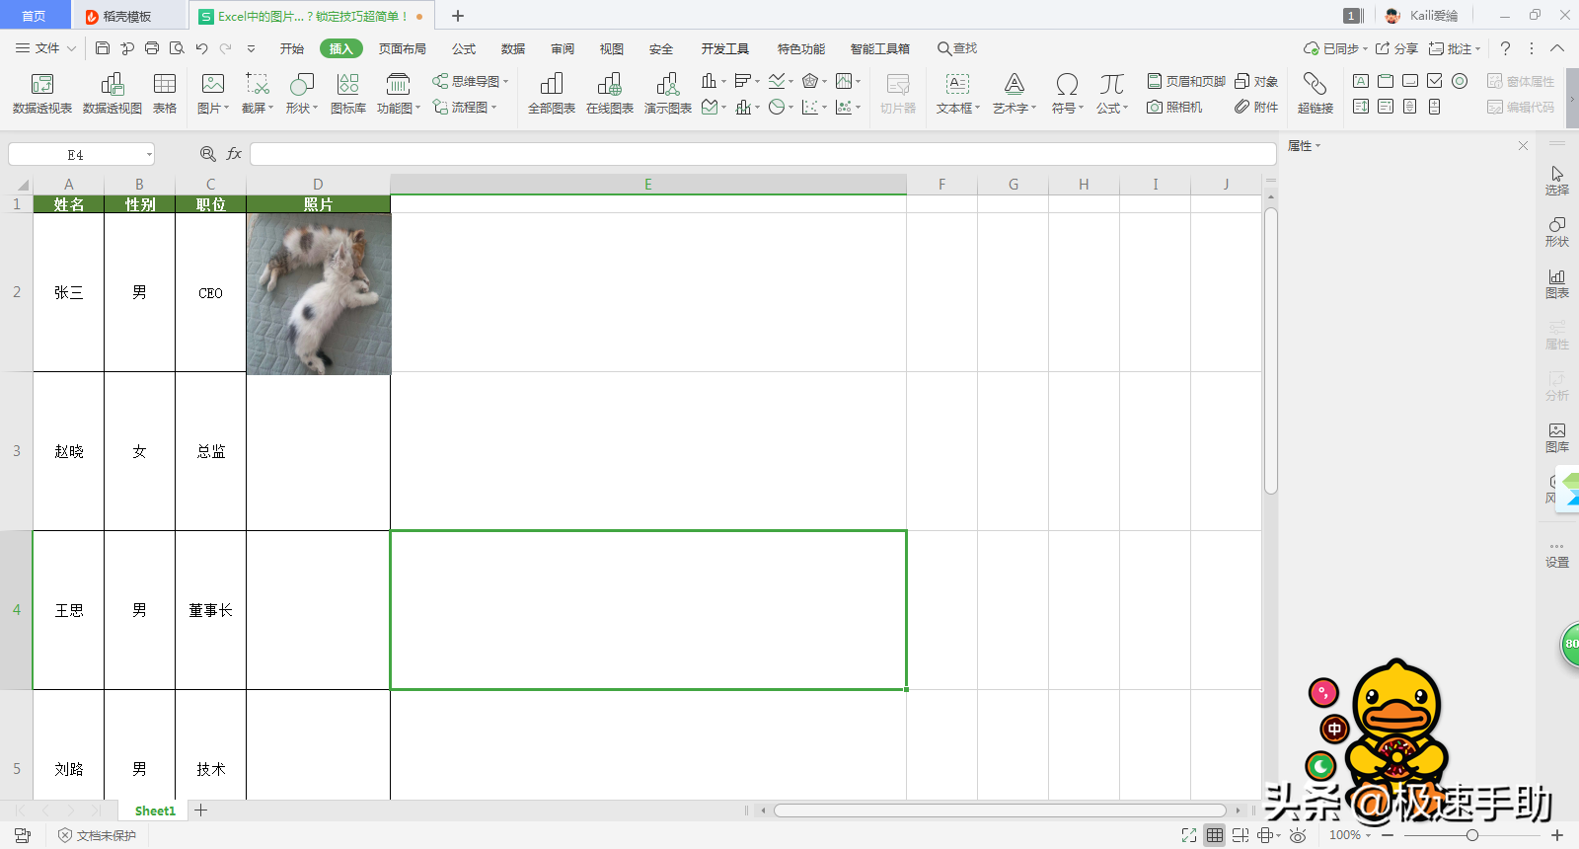The width and height of the screenshot is (1579, 849).
Task: Open the camera tool (照相机)
Action: click(x=1174, y=107)
